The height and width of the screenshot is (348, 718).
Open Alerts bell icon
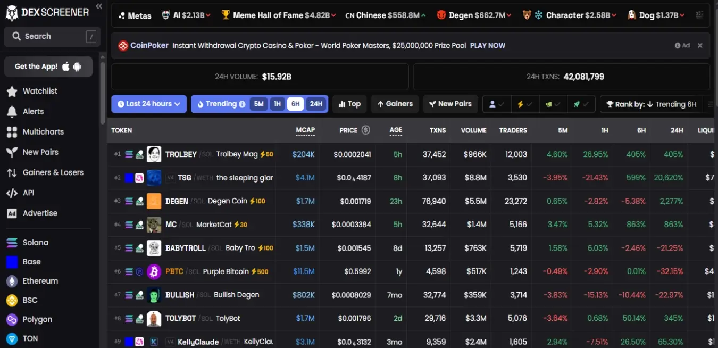12,112
